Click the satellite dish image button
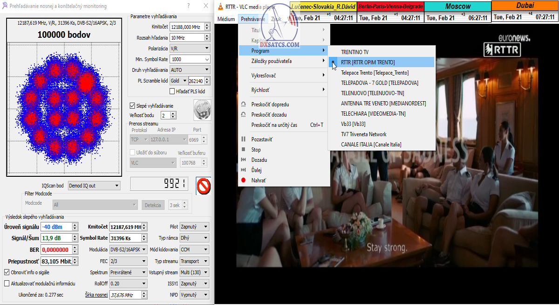The image size is (559, 305). (x=202, y=110)
